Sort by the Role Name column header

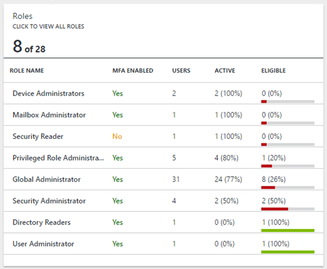[x=27, y=71]
